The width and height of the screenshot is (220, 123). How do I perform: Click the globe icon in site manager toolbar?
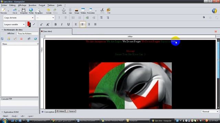35,39
